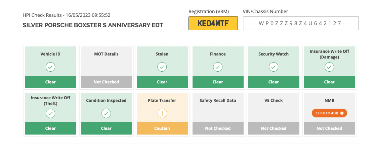Click the 'Insurance Write Off (Damage)' title
Image resolution: width=376 pixels, height=147 pixels.
point(329,54)
